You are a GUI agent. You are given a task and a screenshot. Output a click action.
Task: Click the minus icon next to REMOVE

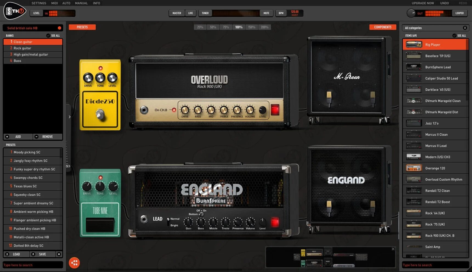tap(36, 137)
